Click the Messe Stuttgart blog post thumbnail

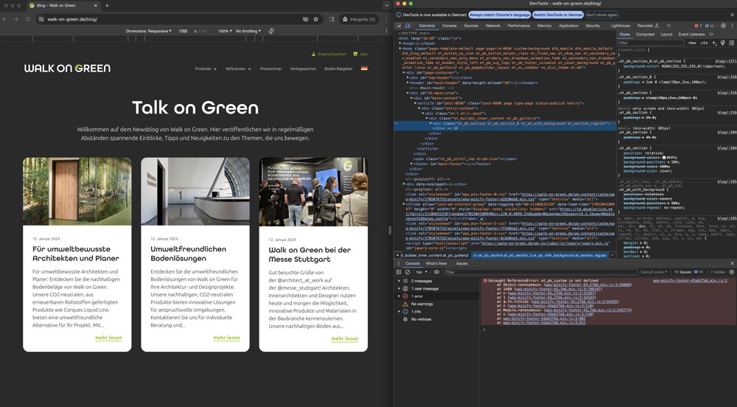(x=313, y=192)
